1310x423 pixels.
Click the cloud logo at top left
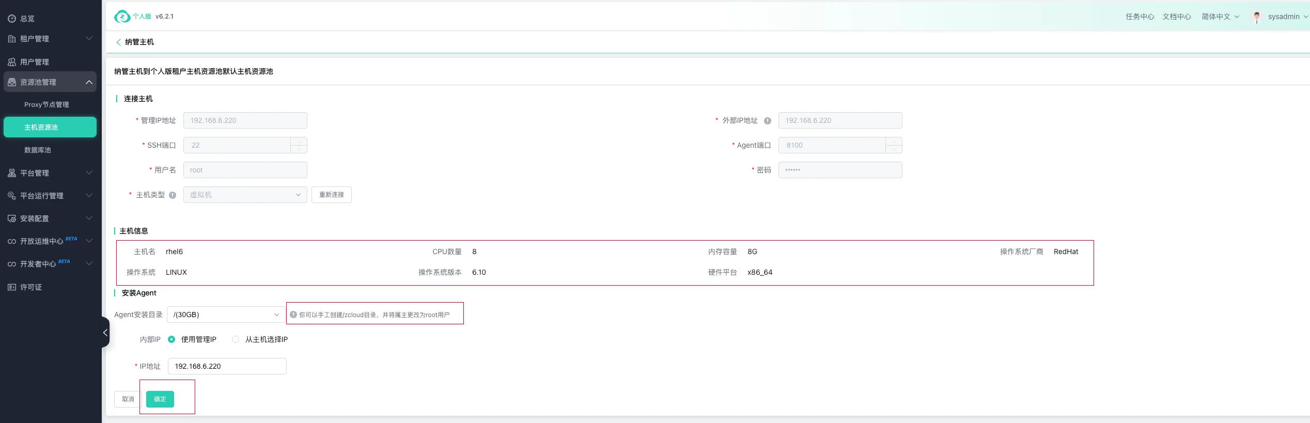click(x=122, y=17)
